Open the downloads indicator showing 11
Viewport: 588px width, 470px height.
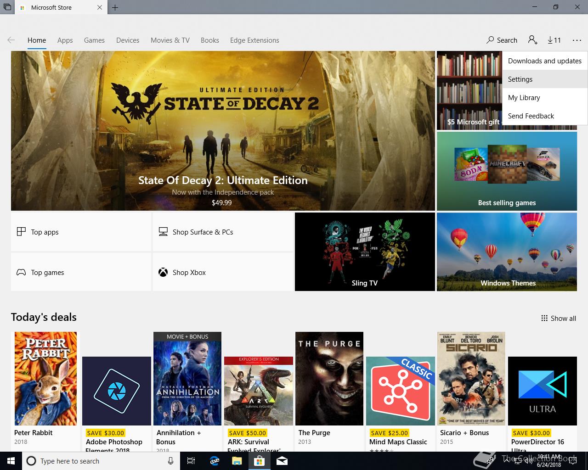(554, 40)
